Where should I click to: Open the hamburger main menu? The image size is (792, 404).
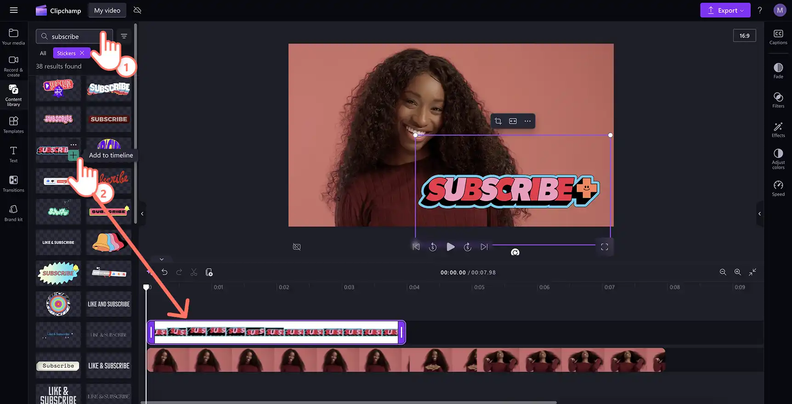click(x=14, y=10)
